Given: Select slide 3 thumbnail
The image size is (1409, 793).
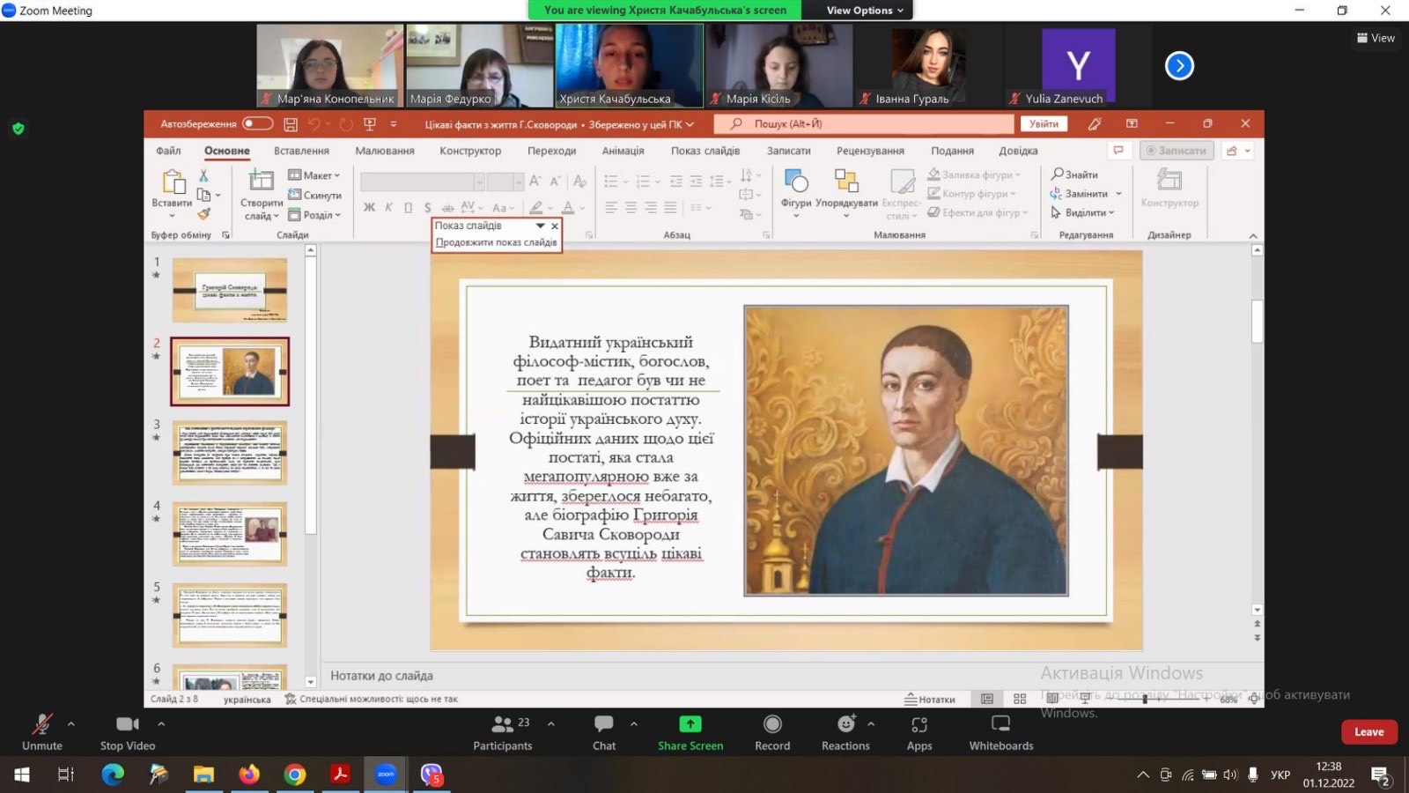Looking at the screenshot, I should pyautogui.click(x=230, y=453).
